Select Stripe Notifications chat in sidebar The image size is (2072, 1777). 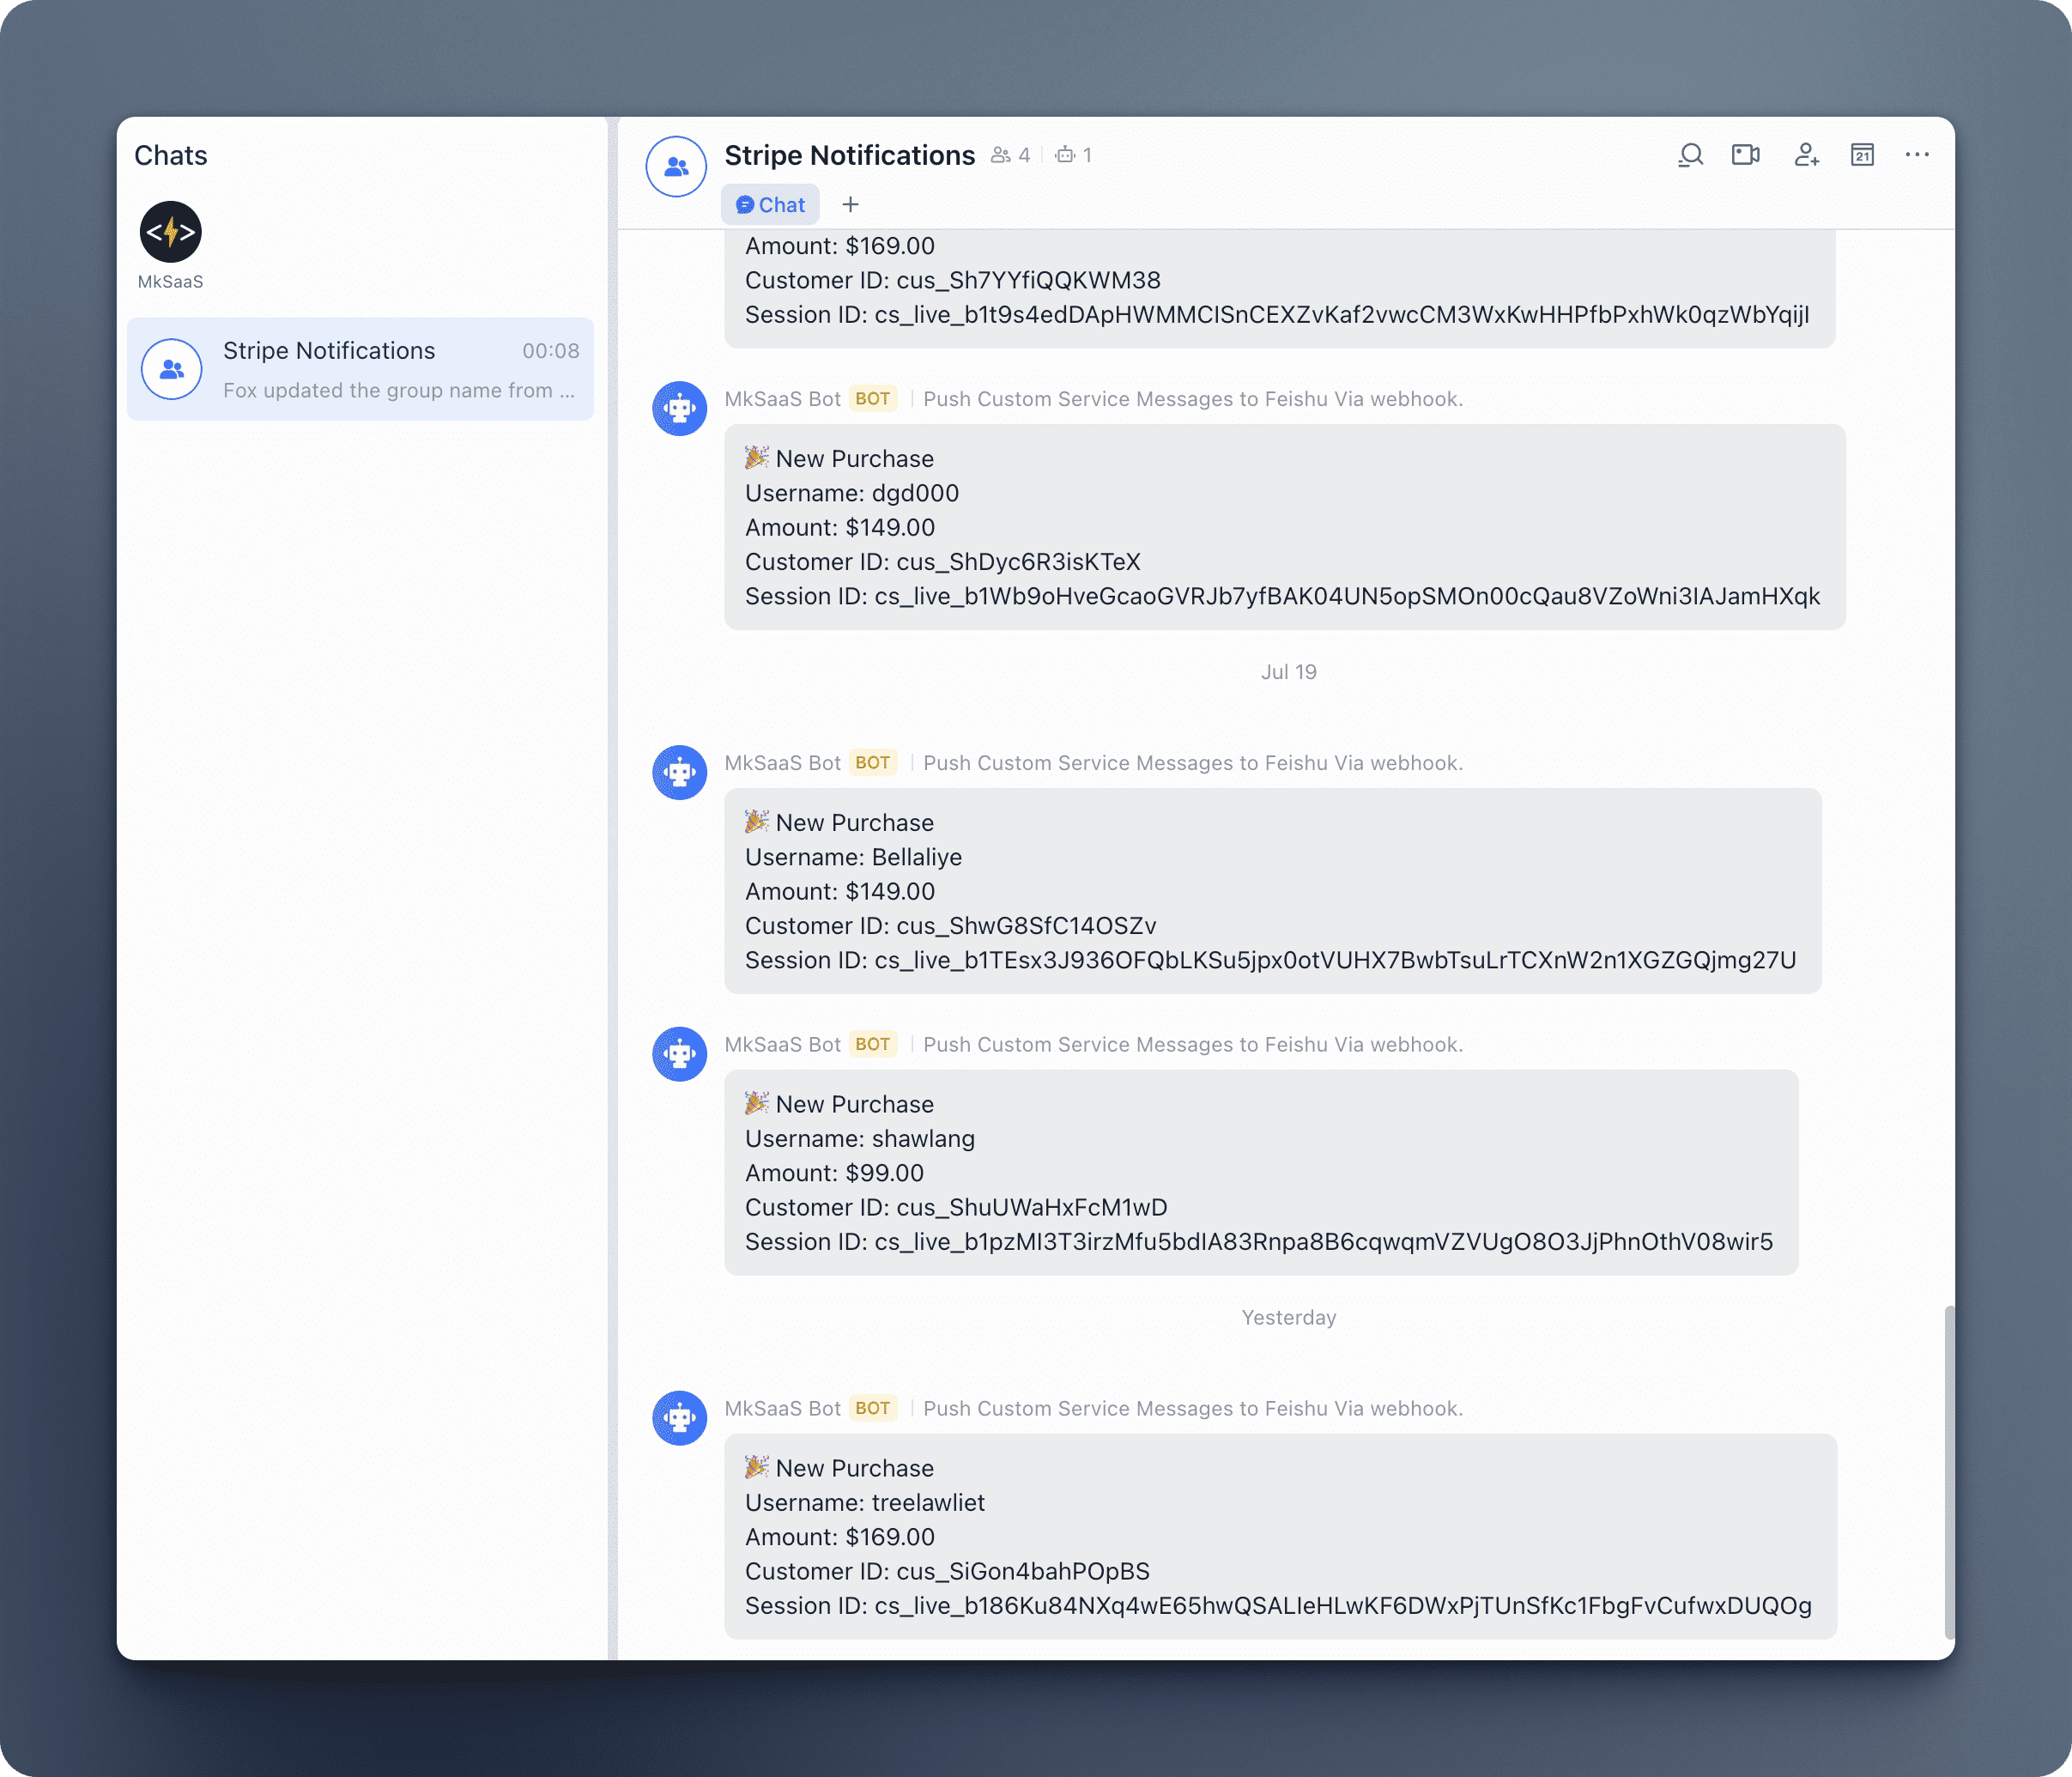pyautogui.click(x=360, y=369)
